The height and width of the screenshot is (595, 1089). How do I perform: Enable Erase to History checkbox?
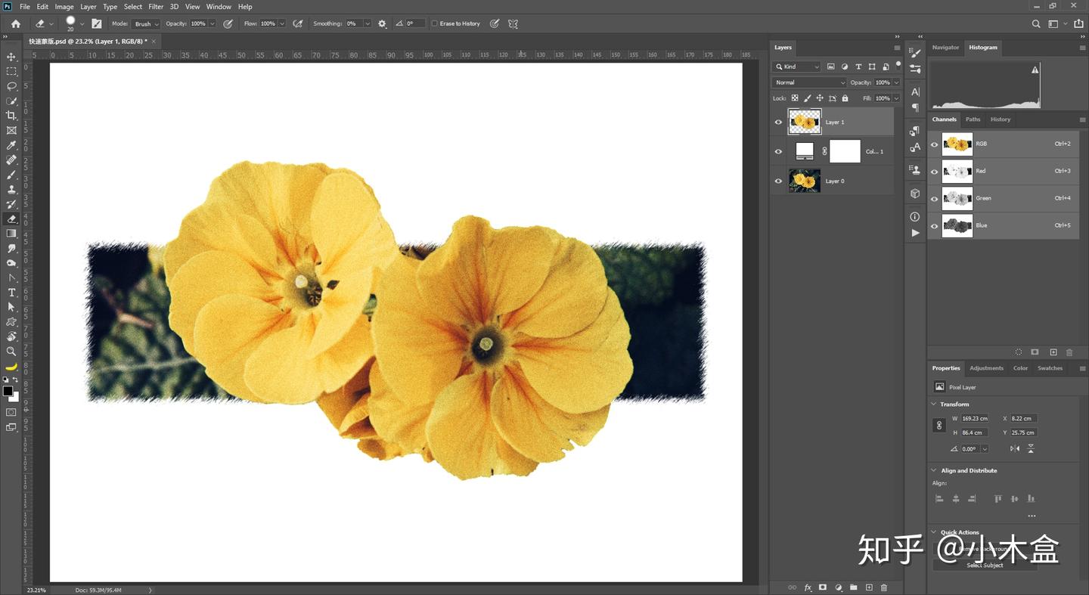pos(435,24)
